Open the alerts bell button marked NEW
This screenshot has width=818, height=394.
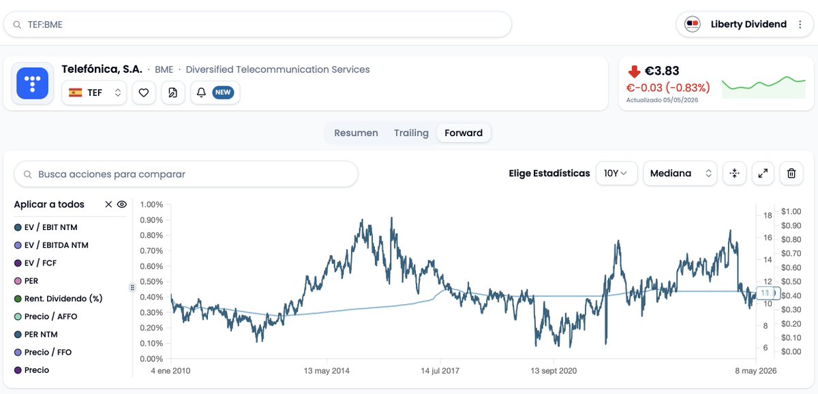[215, 93]
